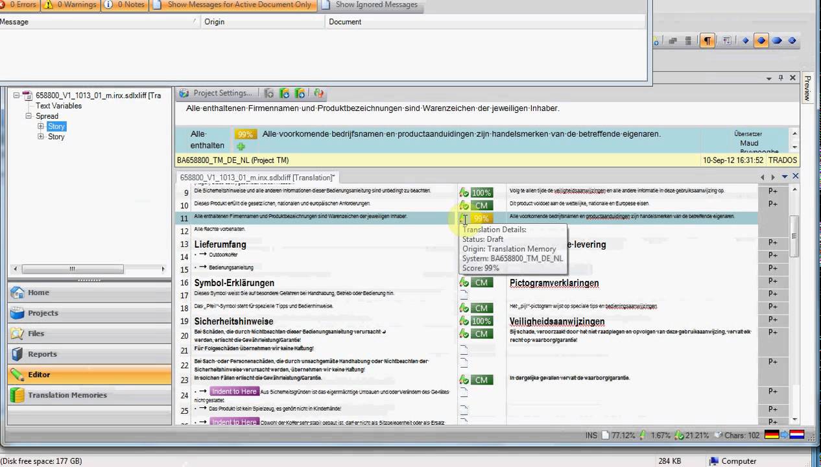Click the first blue diamond icon in the toolbar
This screenshot has height=467, width=821.
click(746, 41)
